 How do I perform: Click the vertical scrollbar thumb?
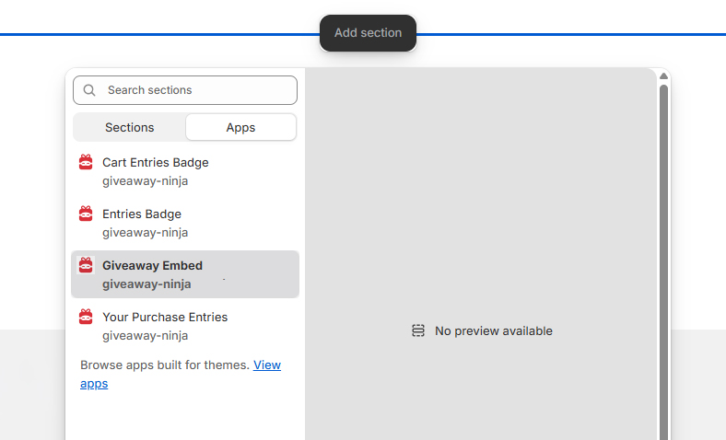[662, 258]
